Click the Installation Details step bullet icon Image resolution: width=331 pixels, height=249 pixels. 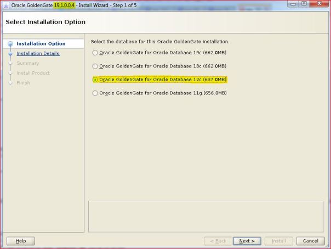click(10, 54)
